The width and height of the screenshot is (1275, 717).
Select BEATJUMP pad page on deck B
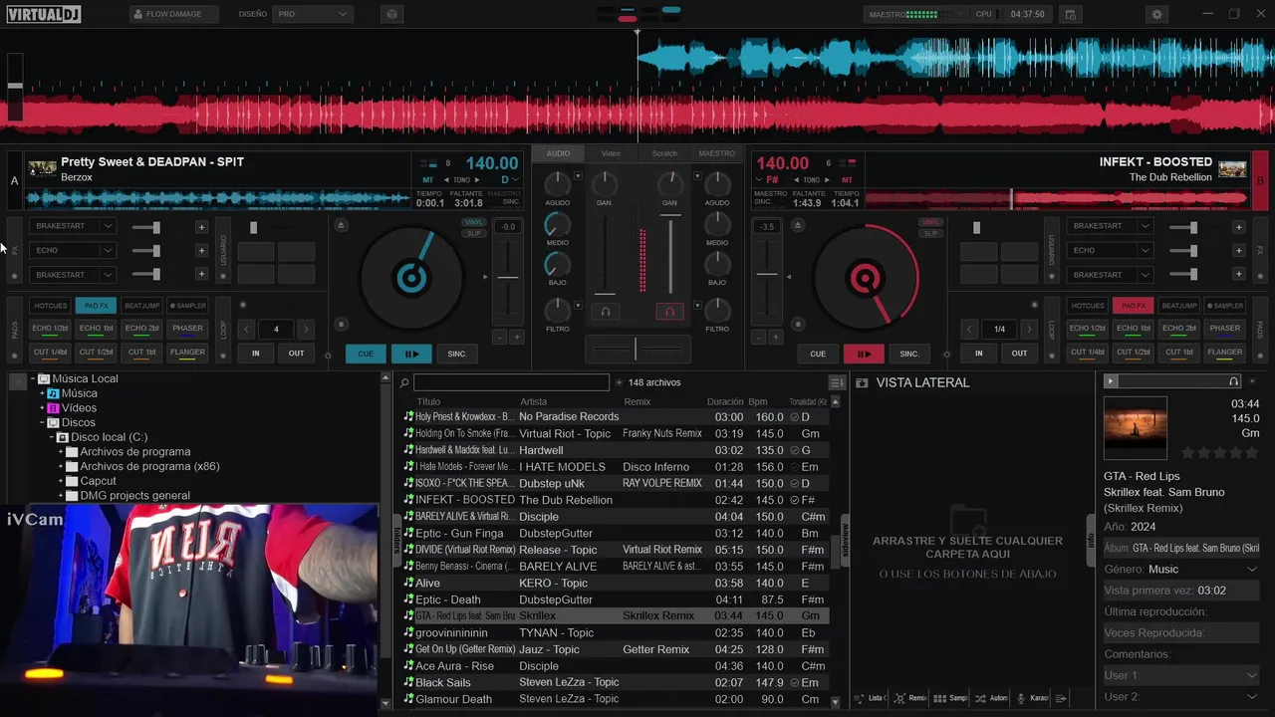pos(1179,306)
